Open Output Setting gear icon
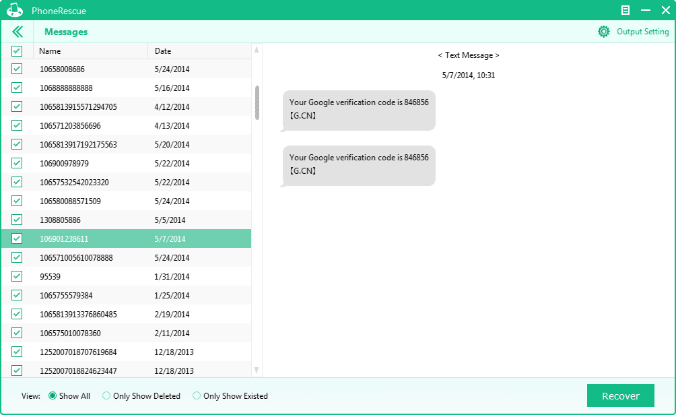The height and width of the screenshot is (415, 676). 603,32
